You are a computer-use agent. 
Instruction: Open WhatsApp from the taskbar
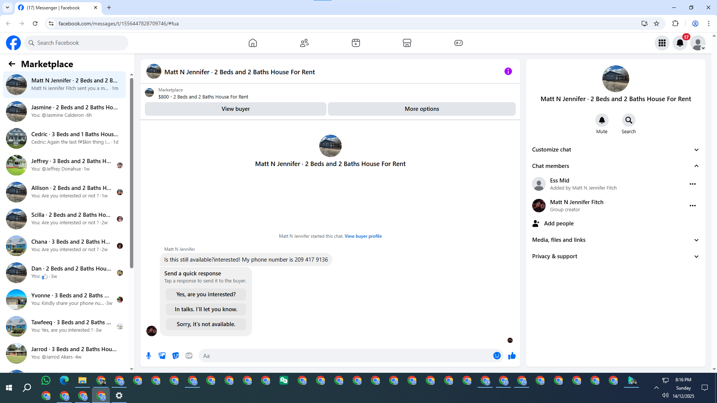coord(46,381)
